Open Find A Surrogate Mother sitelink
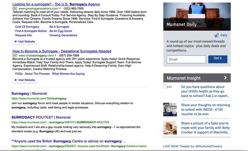Image resolution: width=248 pixels, height=151 pixels. [x=31, y=31]
